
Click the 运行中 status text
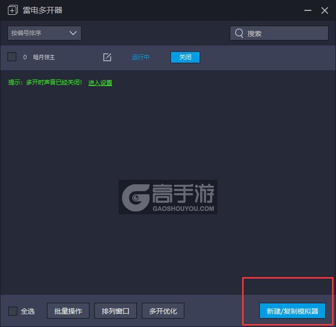click(x=140, y=57)
